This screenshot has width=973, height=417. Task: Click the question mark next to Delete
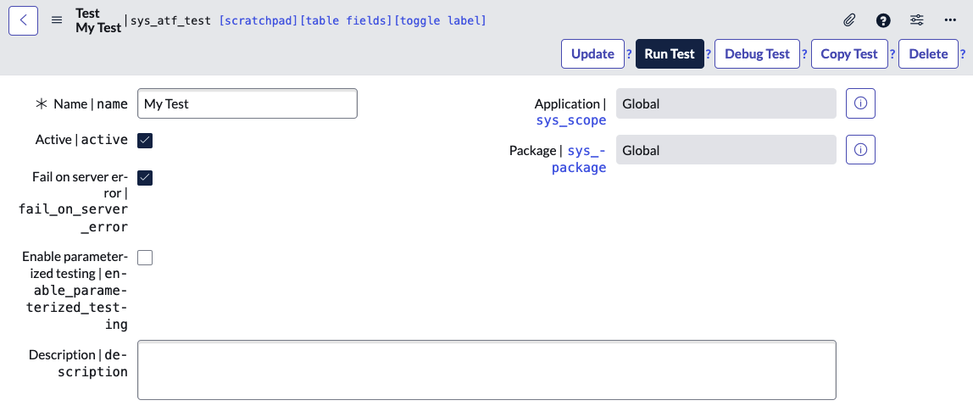coord(963,54)
